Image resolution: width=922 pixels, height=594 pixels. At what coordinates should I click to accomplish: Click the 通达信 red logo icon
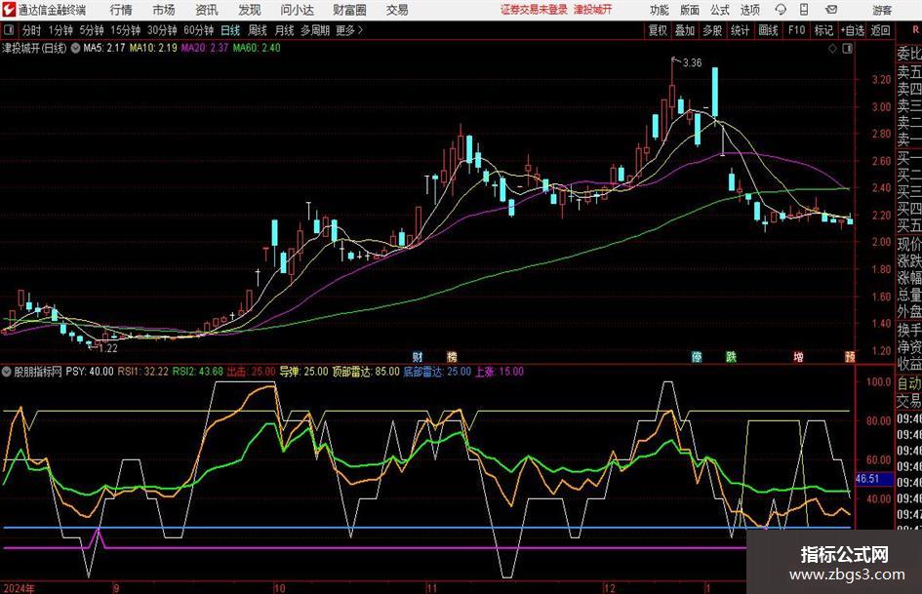(8, 10)
